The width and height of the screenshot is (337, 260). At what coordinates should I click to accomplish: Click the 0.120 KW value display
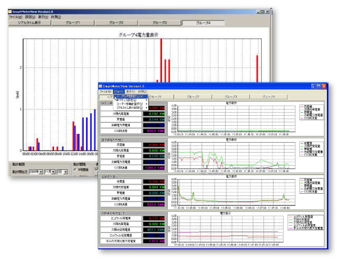point(154,157)
